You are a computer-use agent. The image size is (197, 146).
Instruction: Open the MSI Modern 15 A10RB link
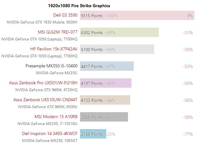pyautogui.click(x=56, y=117)
